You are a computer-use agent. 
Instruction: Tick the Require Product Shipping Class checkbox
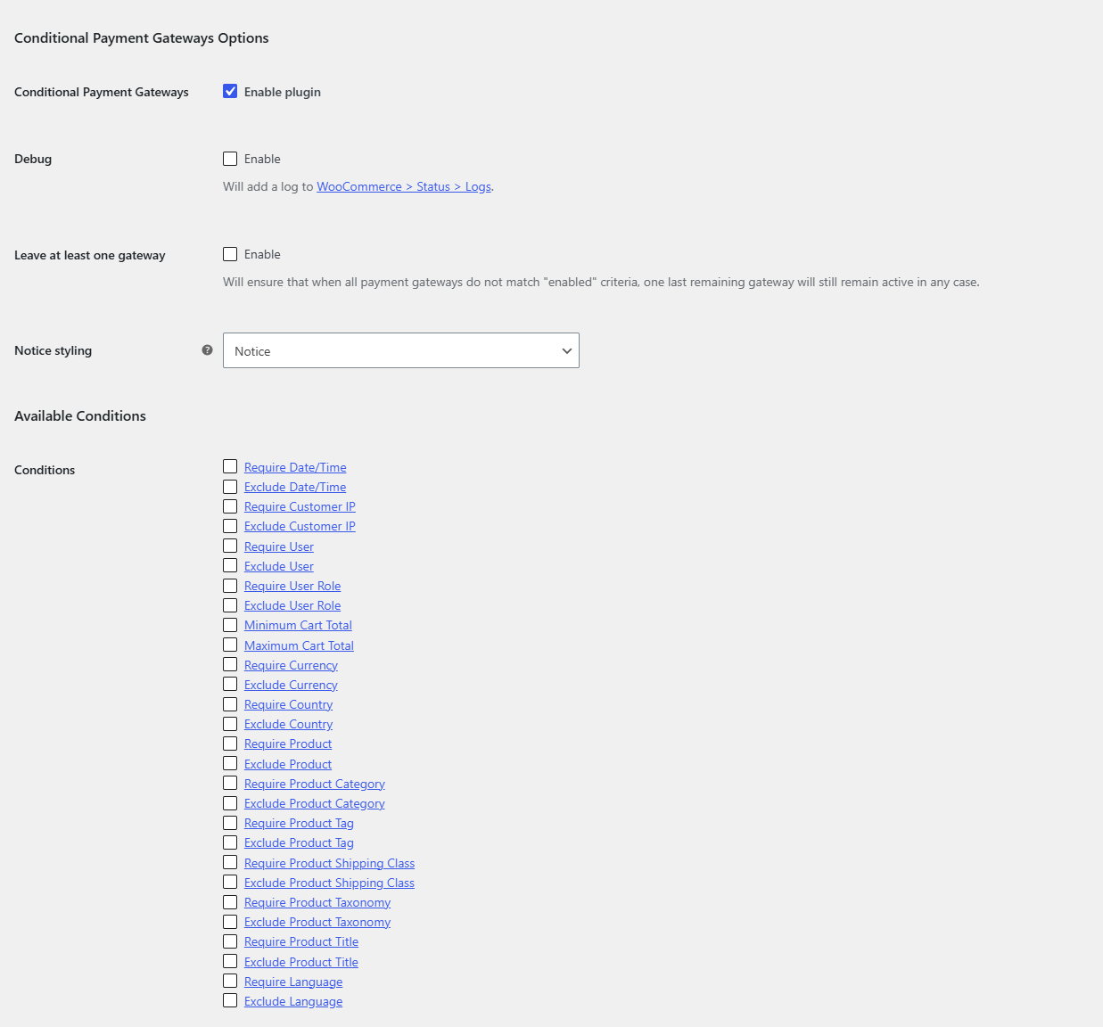(x=230, y=862)
